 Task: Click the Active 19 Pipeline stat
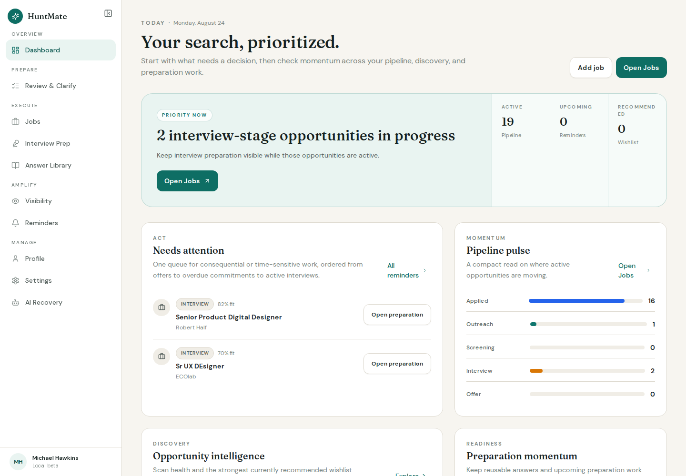(521, 150)
